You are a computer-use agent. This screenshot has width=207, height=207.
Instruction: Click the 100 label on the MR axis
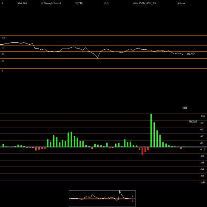coord(202,116)
